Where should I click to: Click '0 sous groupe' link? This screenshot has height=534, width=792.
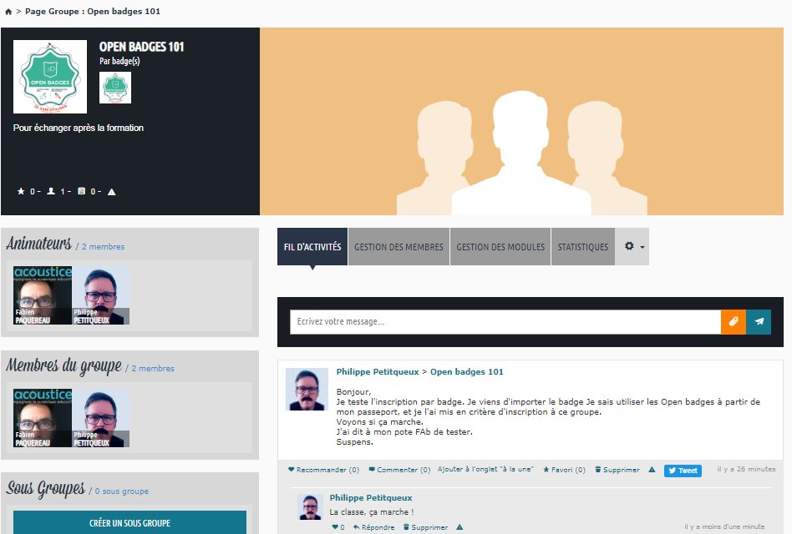[122, 491]
